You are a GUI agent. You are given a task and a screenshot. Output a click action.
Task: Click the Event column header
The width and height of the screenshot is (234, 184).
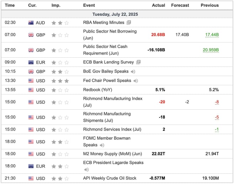[89, 5]
